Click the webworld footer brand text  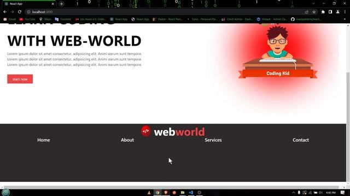point(179,132)
